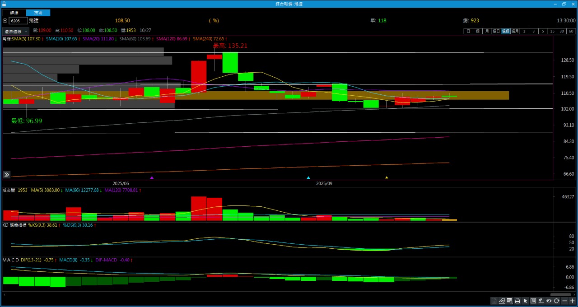Click the refresh chart icon
The image size is (578, 307).
pyautogui.click(x=557, y=301)
